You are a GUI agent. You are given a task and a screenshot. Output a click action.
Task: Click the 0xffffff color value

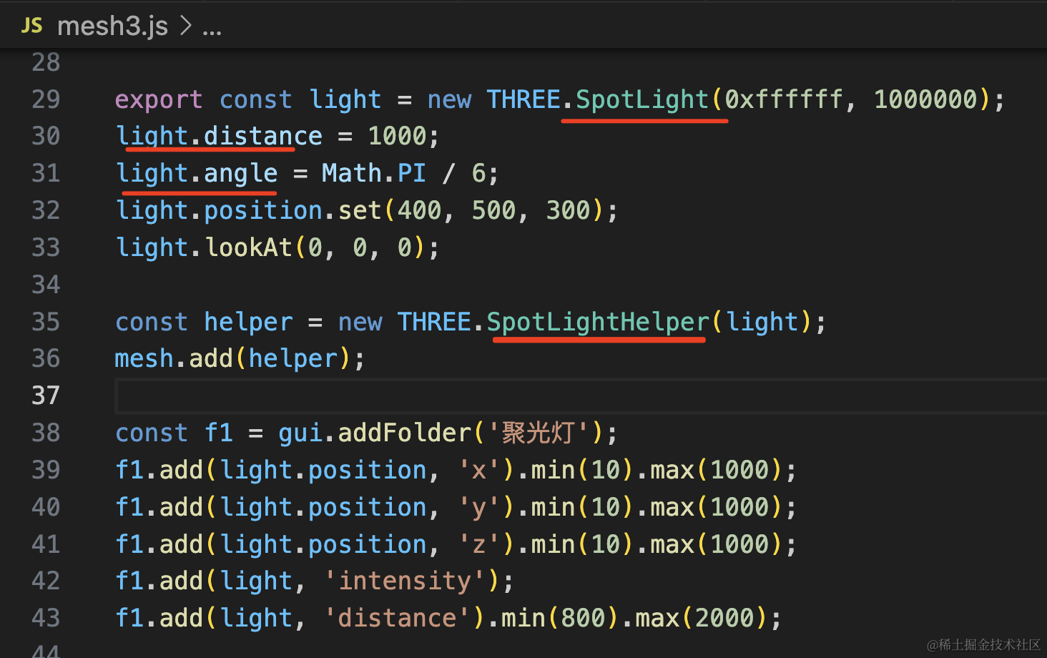(784, 99)
